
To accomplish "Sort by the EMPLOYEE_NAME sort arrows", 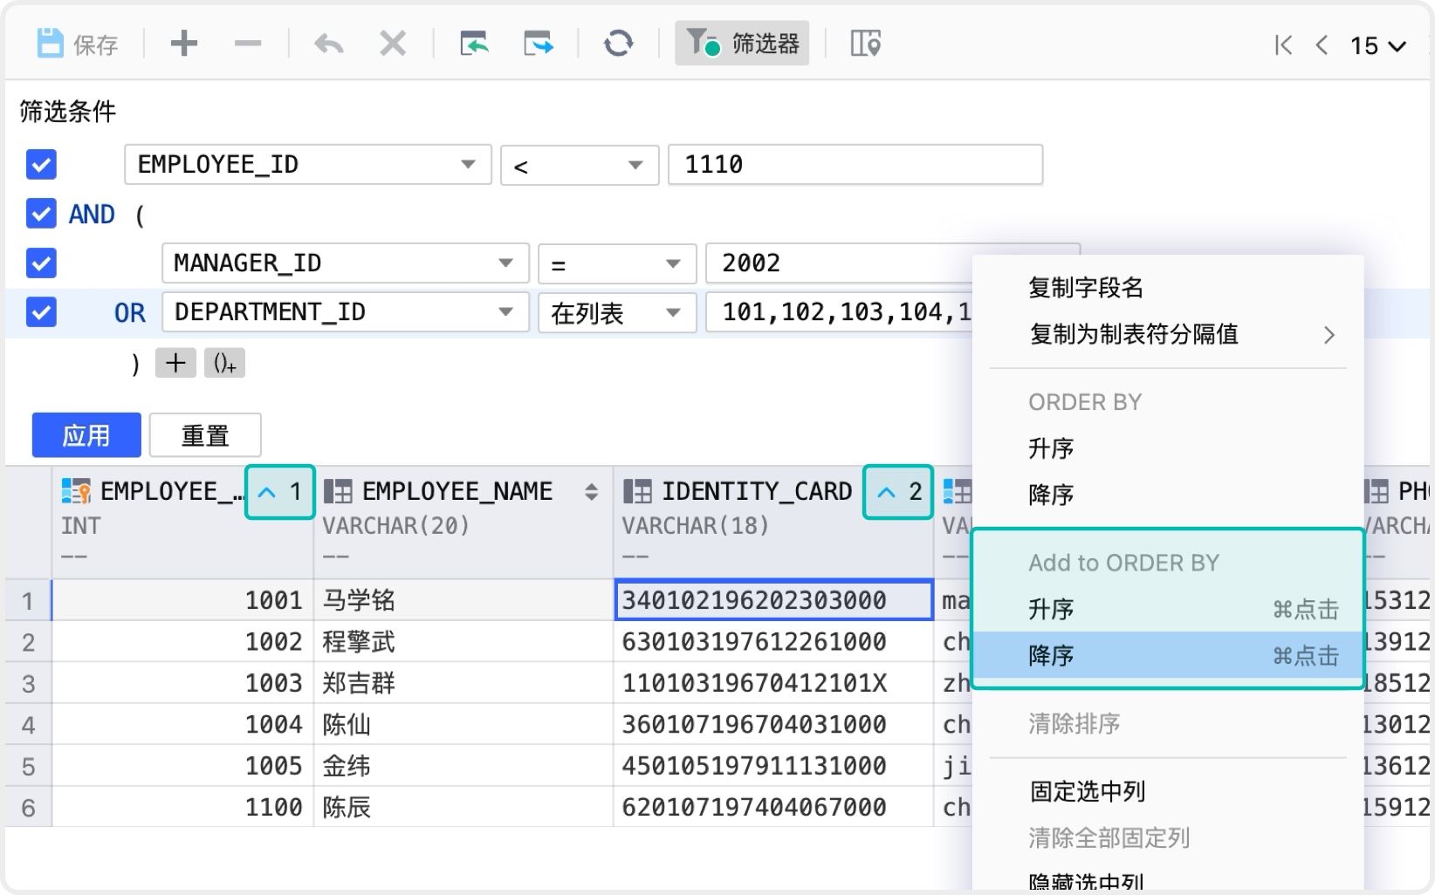I will (x=591, y=492).
